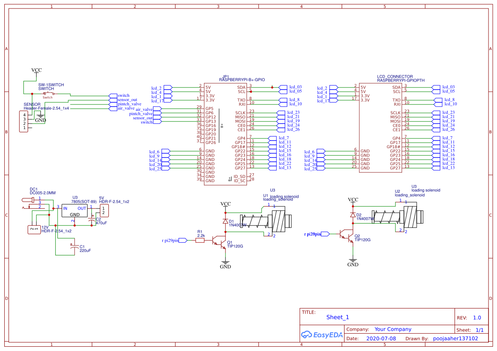Click the U1 loading solenoid symbol
The image size is (497, 351).
[265, 220]
